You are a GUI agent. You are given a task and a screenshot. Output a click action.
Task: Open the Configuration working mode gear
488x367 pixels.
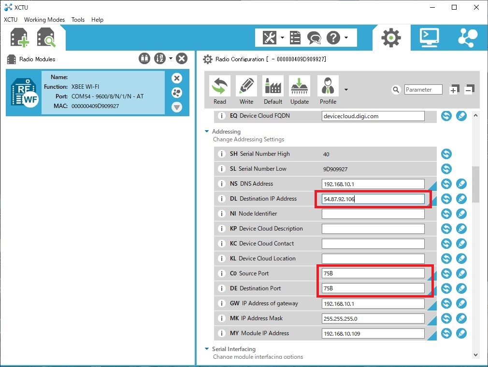pos(390,38)
